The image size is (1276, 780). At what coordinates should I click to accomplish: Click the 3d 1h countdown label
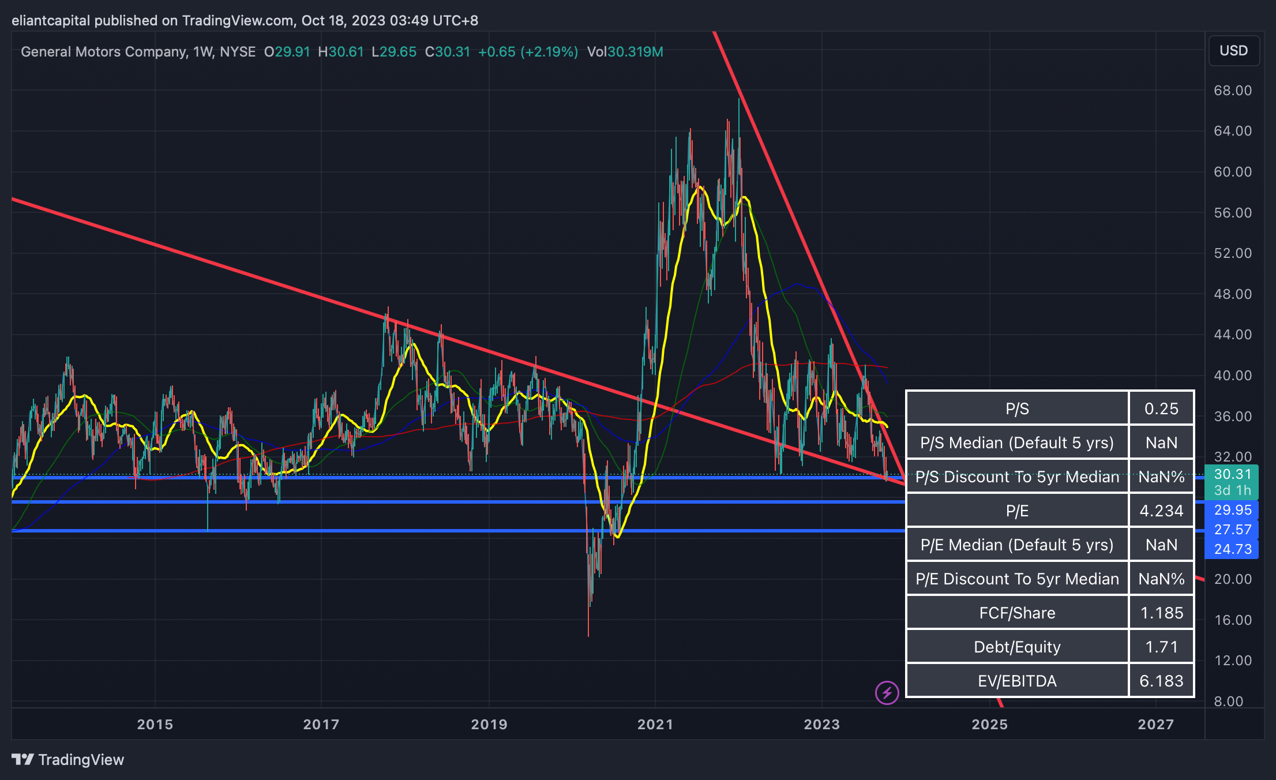click(x=1232, y=490)
